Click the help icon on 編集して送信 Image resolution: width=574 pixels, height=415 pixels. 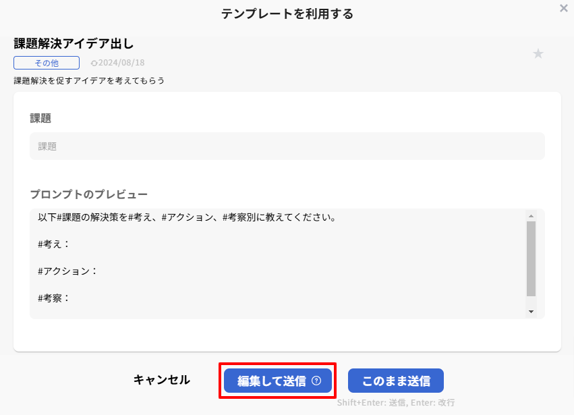(x=316, y=381)
